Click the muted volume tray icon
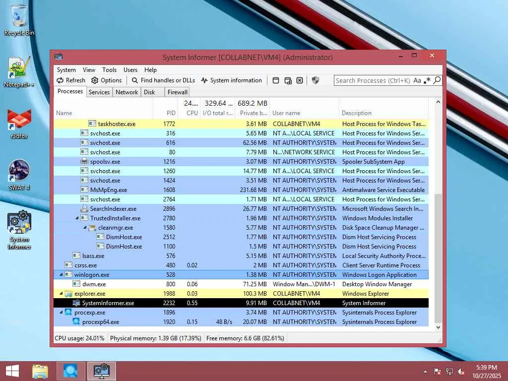This screenshot has width=508, height=381. click(x=461, y=372)
